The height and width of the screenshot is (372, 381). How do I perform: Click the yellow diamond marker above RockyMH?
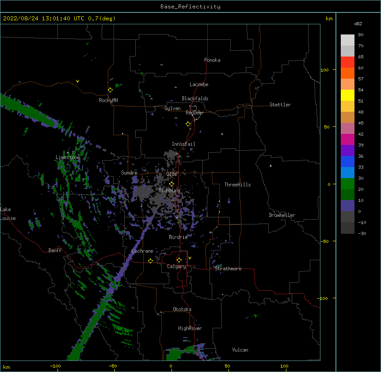click(110, 90)
